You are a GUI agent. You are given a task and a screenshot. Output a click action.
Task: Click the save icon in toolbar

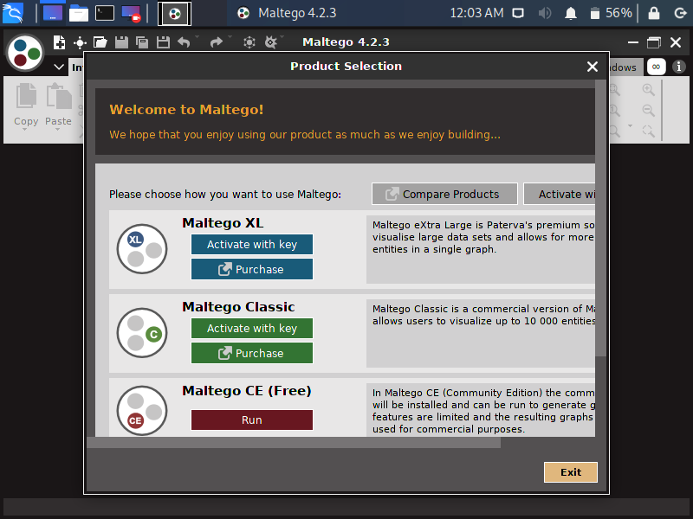point(120,42)
